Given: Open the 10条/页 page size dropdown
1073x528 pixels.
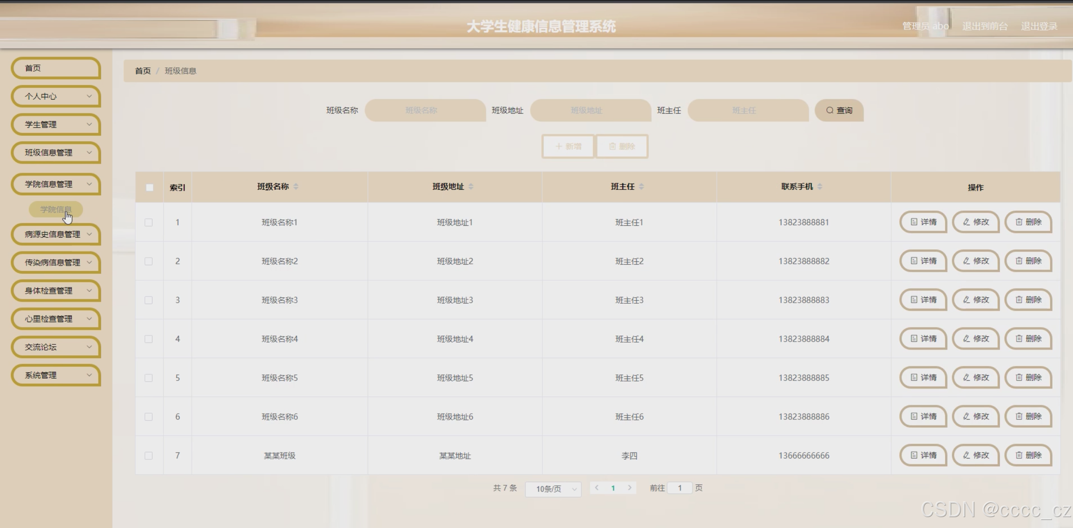Looking at the screenshot, I should coord(553,489).
